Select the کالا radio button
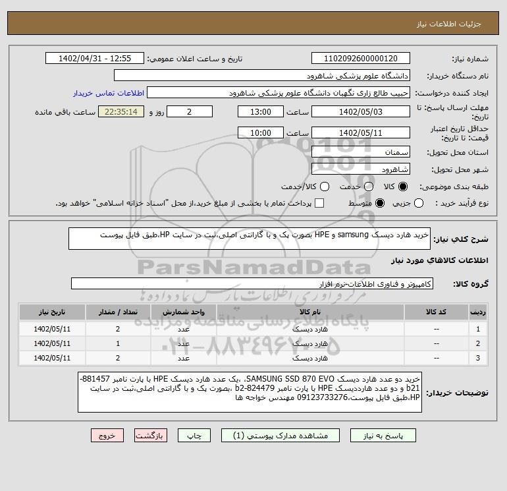The height and width of the screenshot is (491, 507). (403, 187)
